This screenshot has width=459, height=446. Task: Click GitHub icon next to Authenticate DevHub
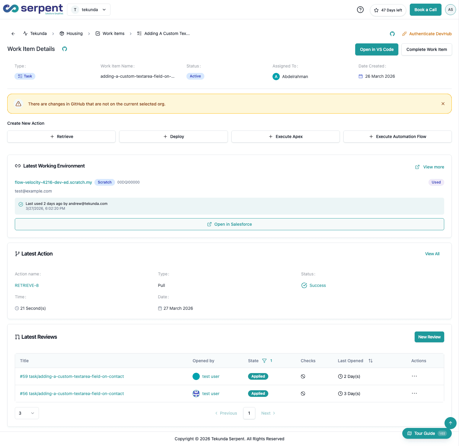tap(392, 34)
